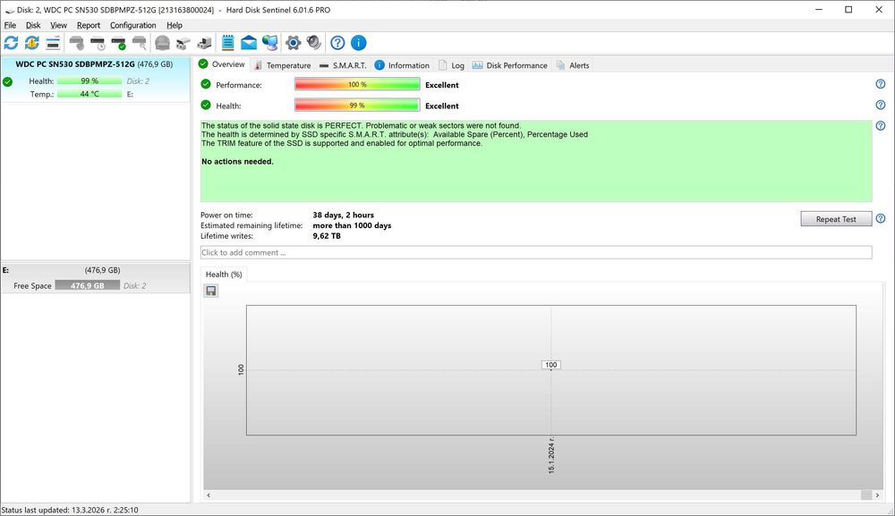Click the green check icon beside Performance
Image resolution: width=895 pixels, height=516 pixels.
click(x=206, y=84)
